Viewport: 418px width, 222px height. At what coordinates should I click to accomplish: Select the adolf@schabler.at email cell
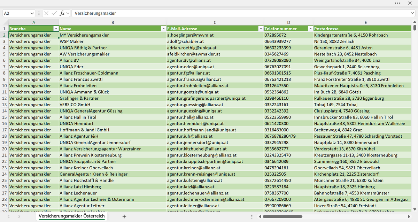pos(215,41)
